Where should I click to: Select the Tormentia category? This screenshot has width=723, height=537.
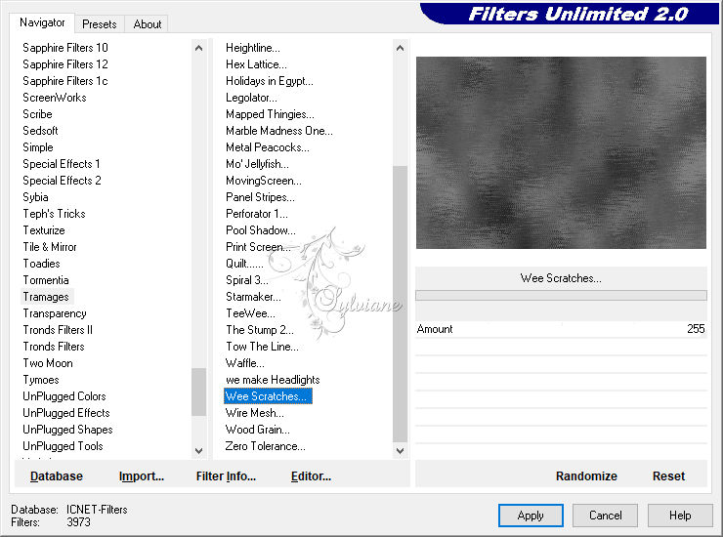[x=46, y=280]
